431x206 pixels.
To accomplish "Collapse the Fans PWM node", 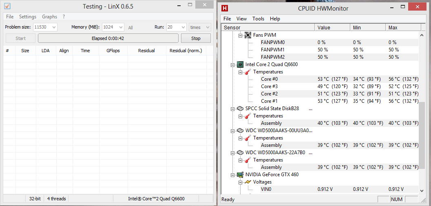I will tap(241, 35).
